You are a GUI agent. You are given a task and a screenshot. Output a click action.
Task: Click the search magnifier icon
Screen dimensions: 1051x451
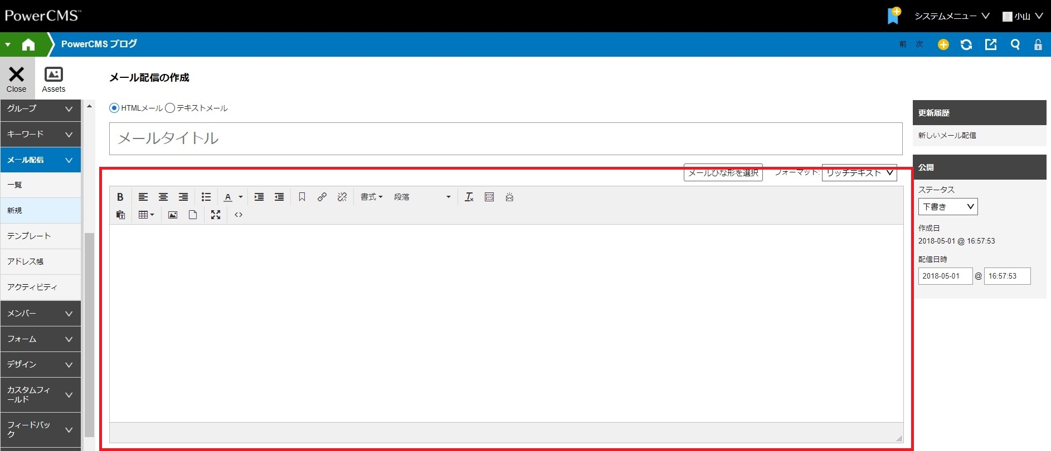click(x=1015, y=44)
